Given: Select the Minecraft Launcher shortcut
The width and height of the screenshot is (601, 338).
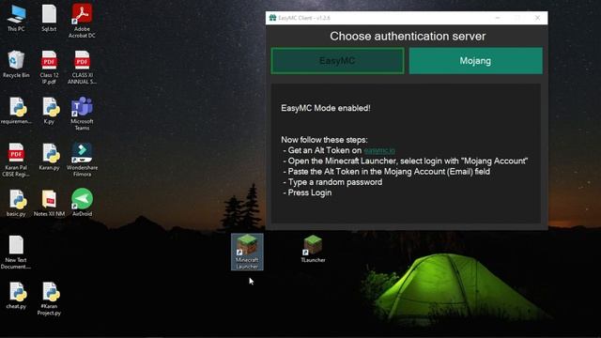Looking at the screenshot, I should click(247, 252).
